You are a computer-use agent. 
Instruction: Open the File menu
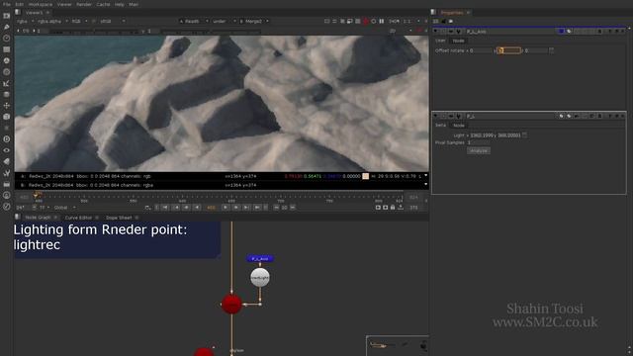7,4
